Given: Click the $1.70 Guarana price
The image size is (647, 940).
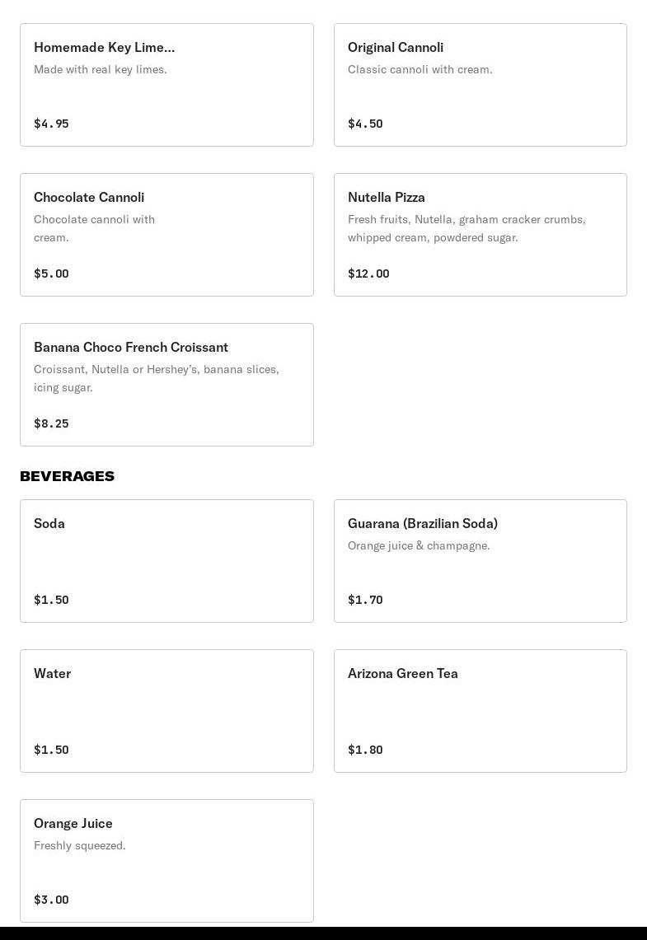Looking at the screenshot, I should coord(365,600).
